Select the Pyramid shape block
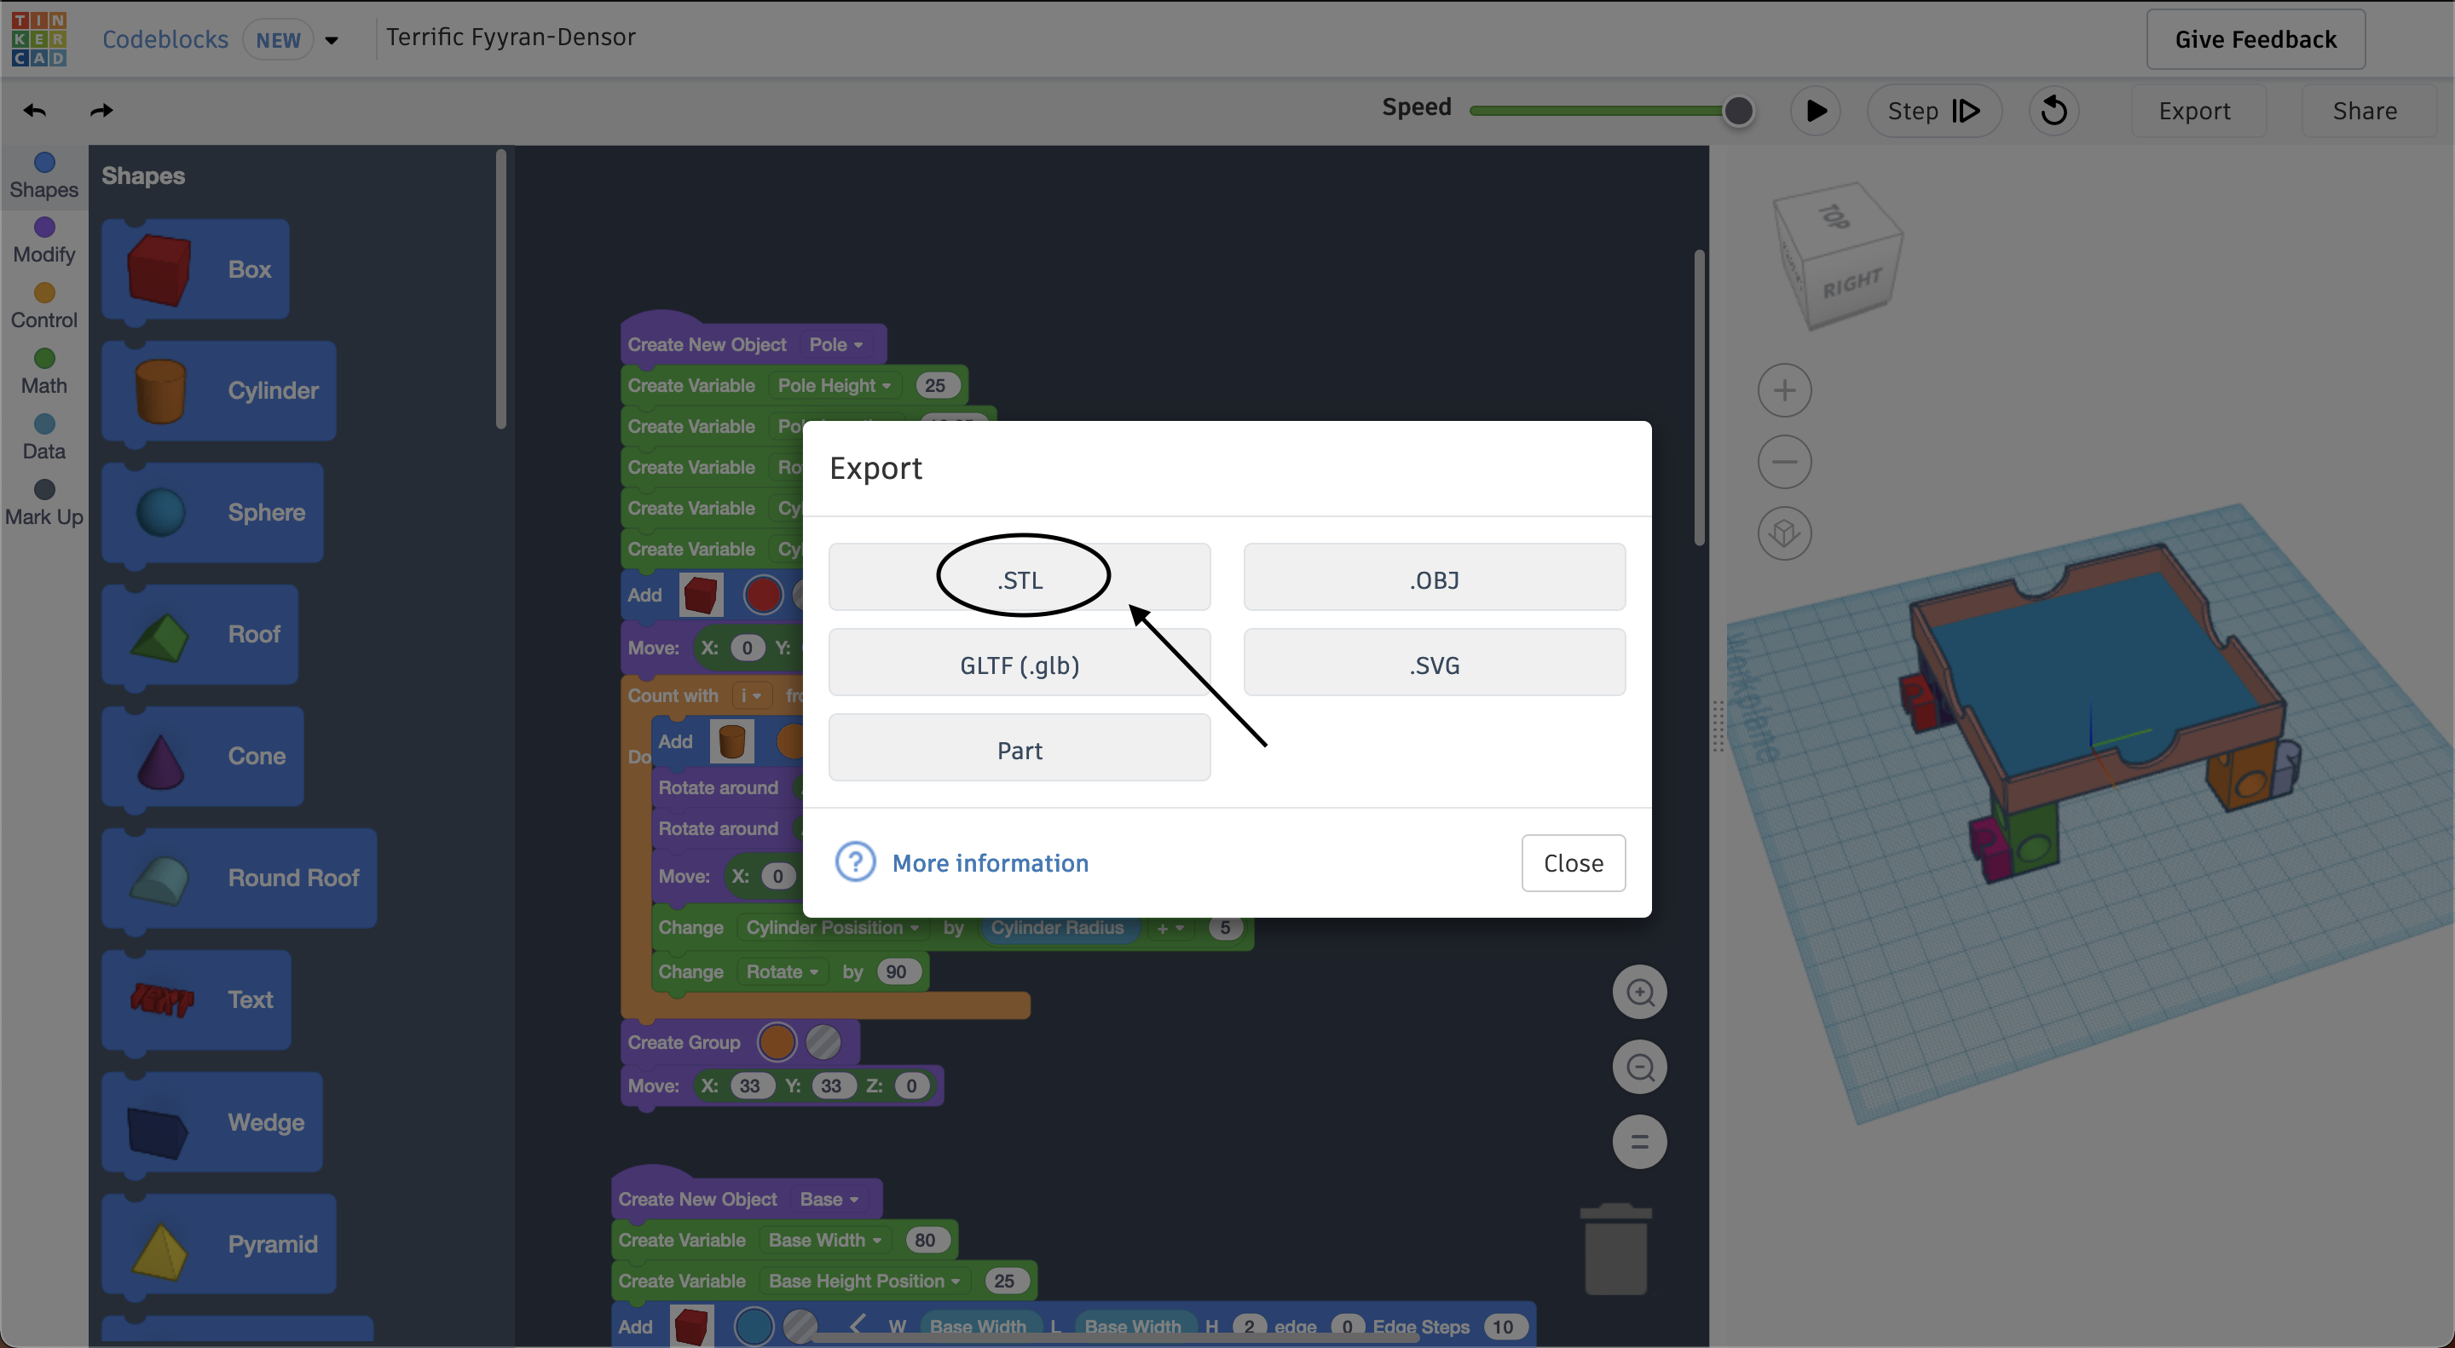Image resolution: width=2455 pixels, height=1348 pixels. tap(218, 1243)
